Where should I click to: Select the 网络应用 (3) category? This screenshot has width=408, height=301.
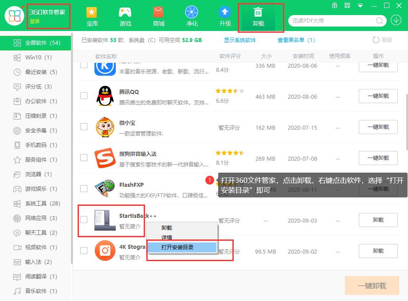[35, 218]
